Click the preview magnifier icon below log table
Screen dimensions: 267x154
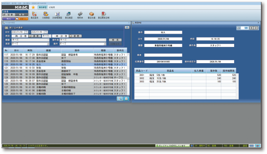coord(120,99)
